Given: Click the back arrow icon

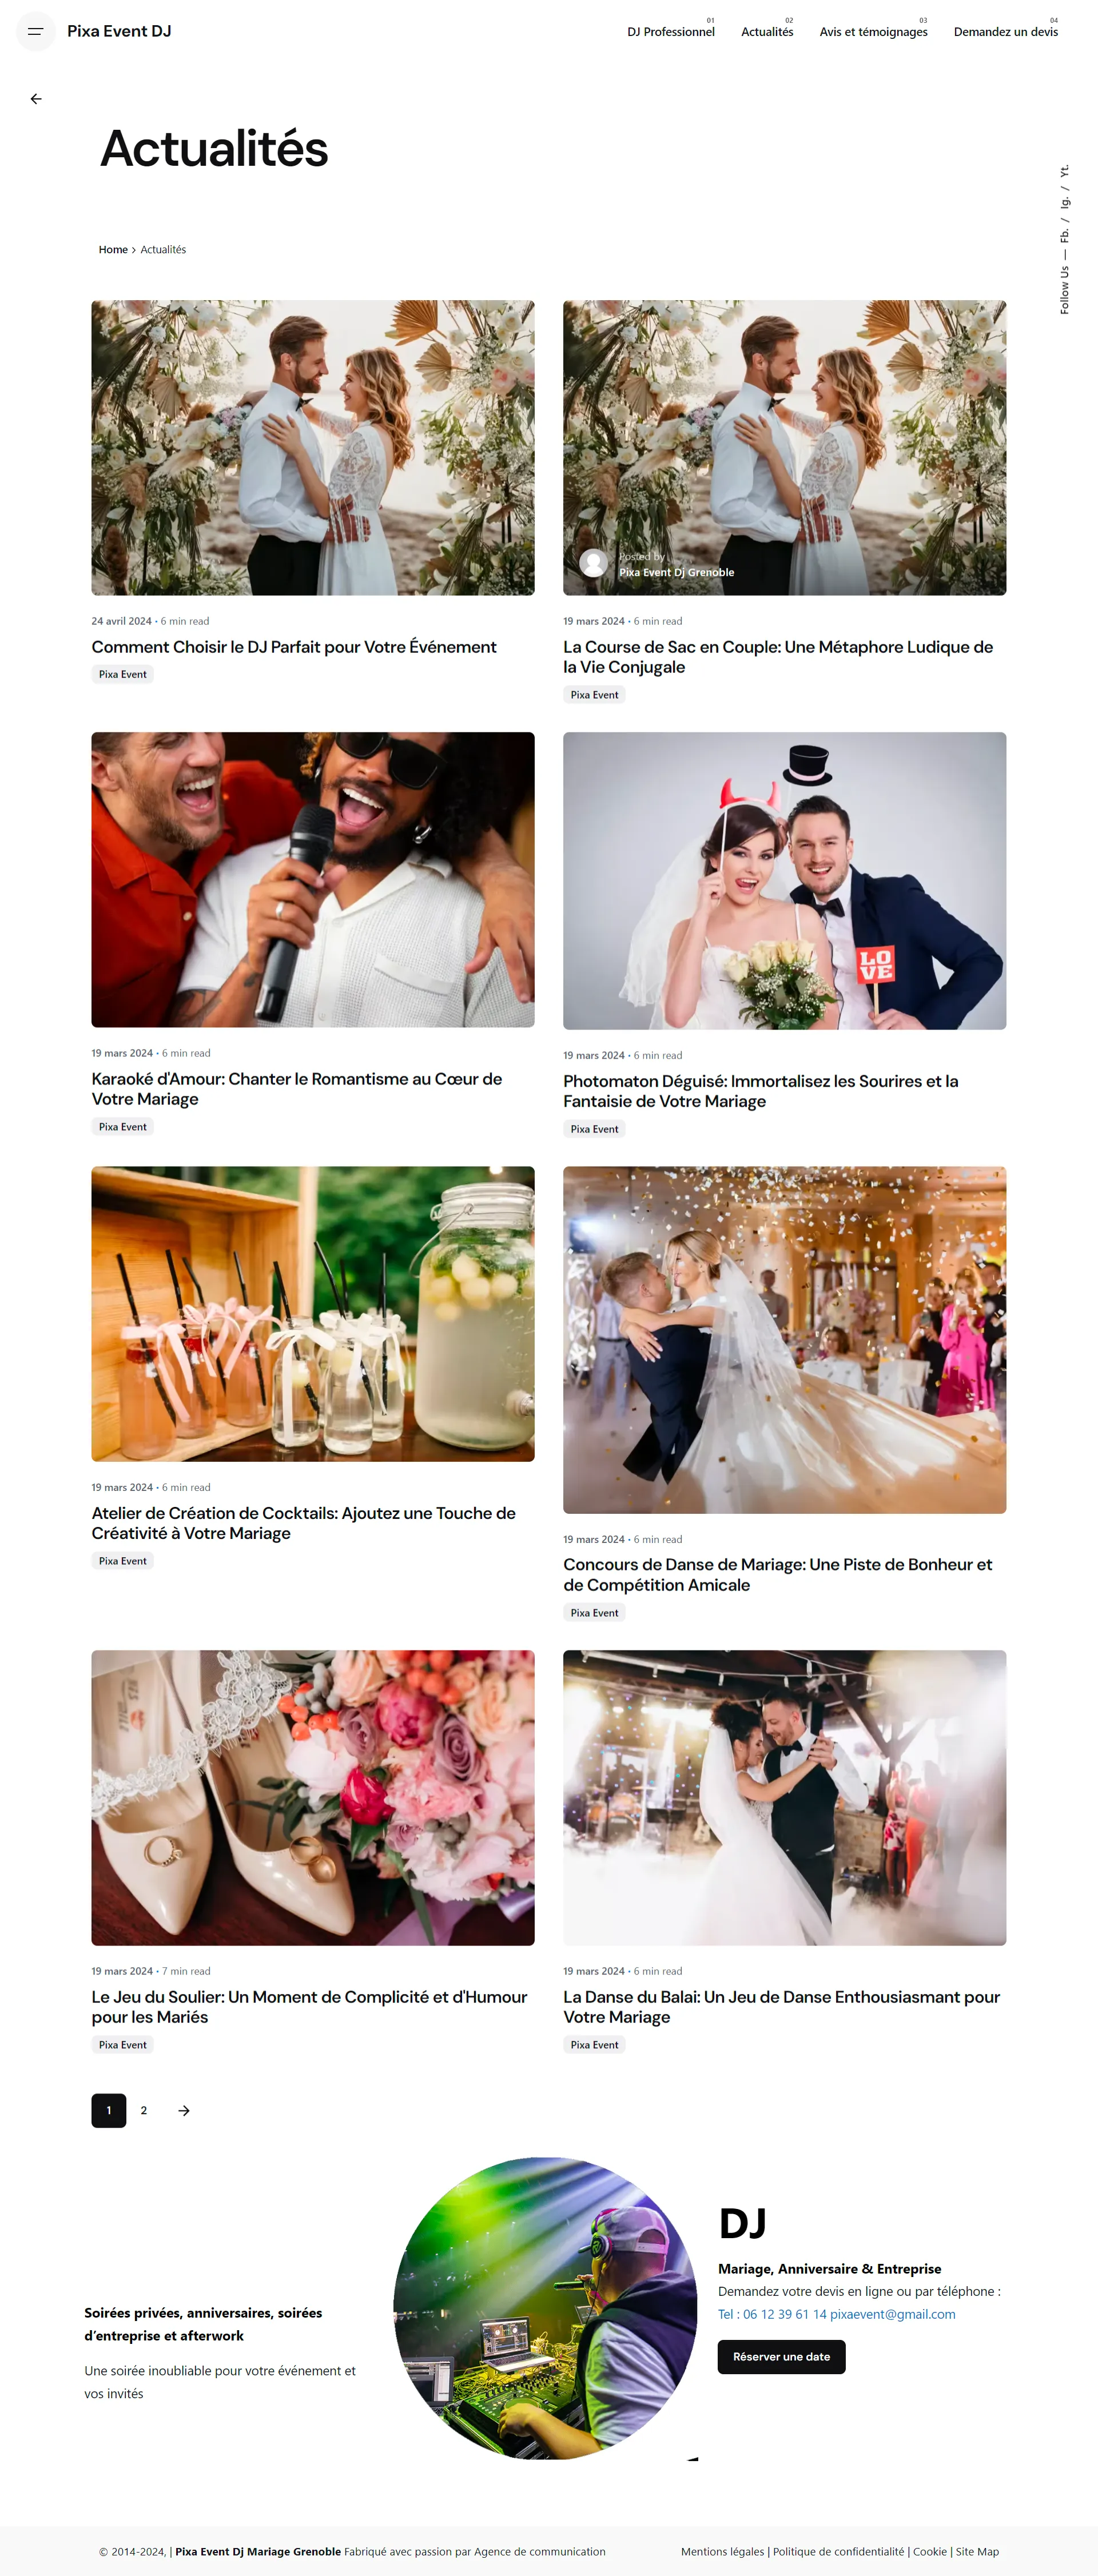Looking at the screenshot, I should click(x=36, y=99).
